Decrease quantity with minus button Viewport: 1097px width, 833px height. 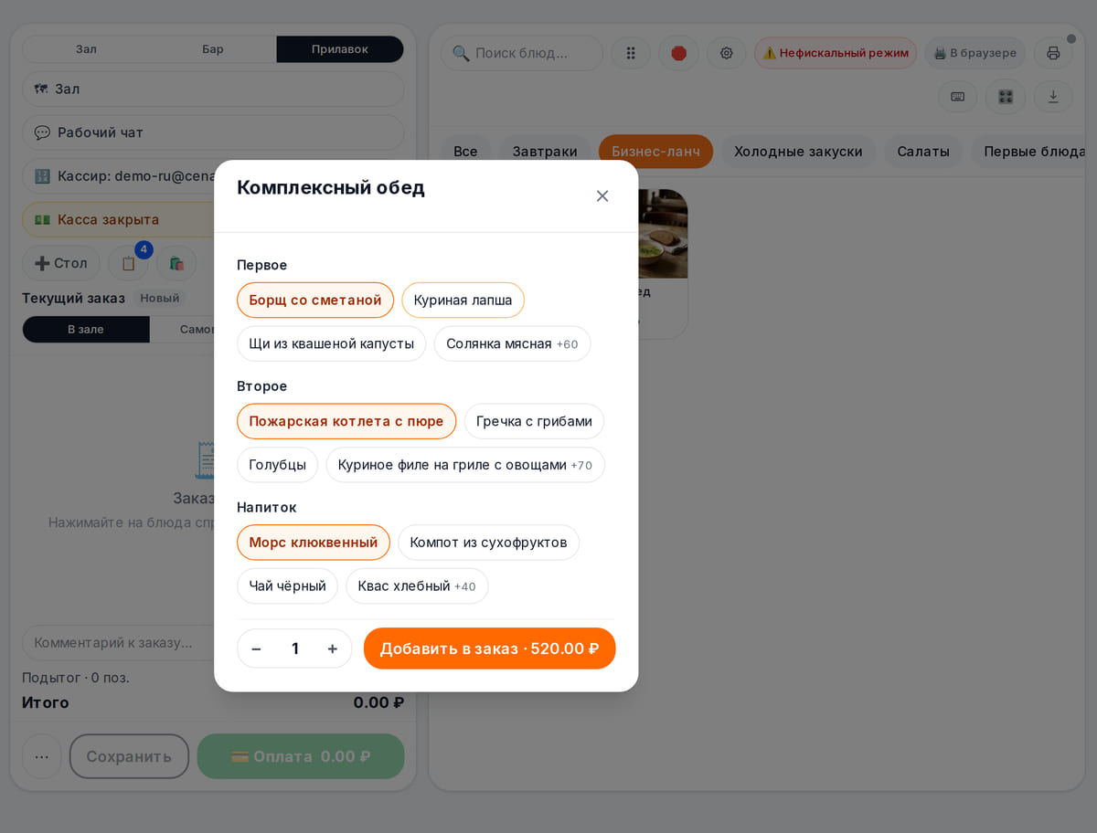click(256, 648)
